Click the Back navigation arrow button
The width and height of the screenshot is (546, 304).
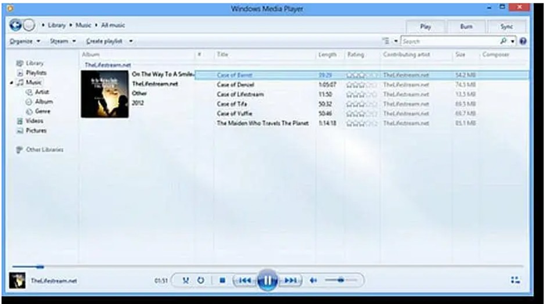[16, 25]
